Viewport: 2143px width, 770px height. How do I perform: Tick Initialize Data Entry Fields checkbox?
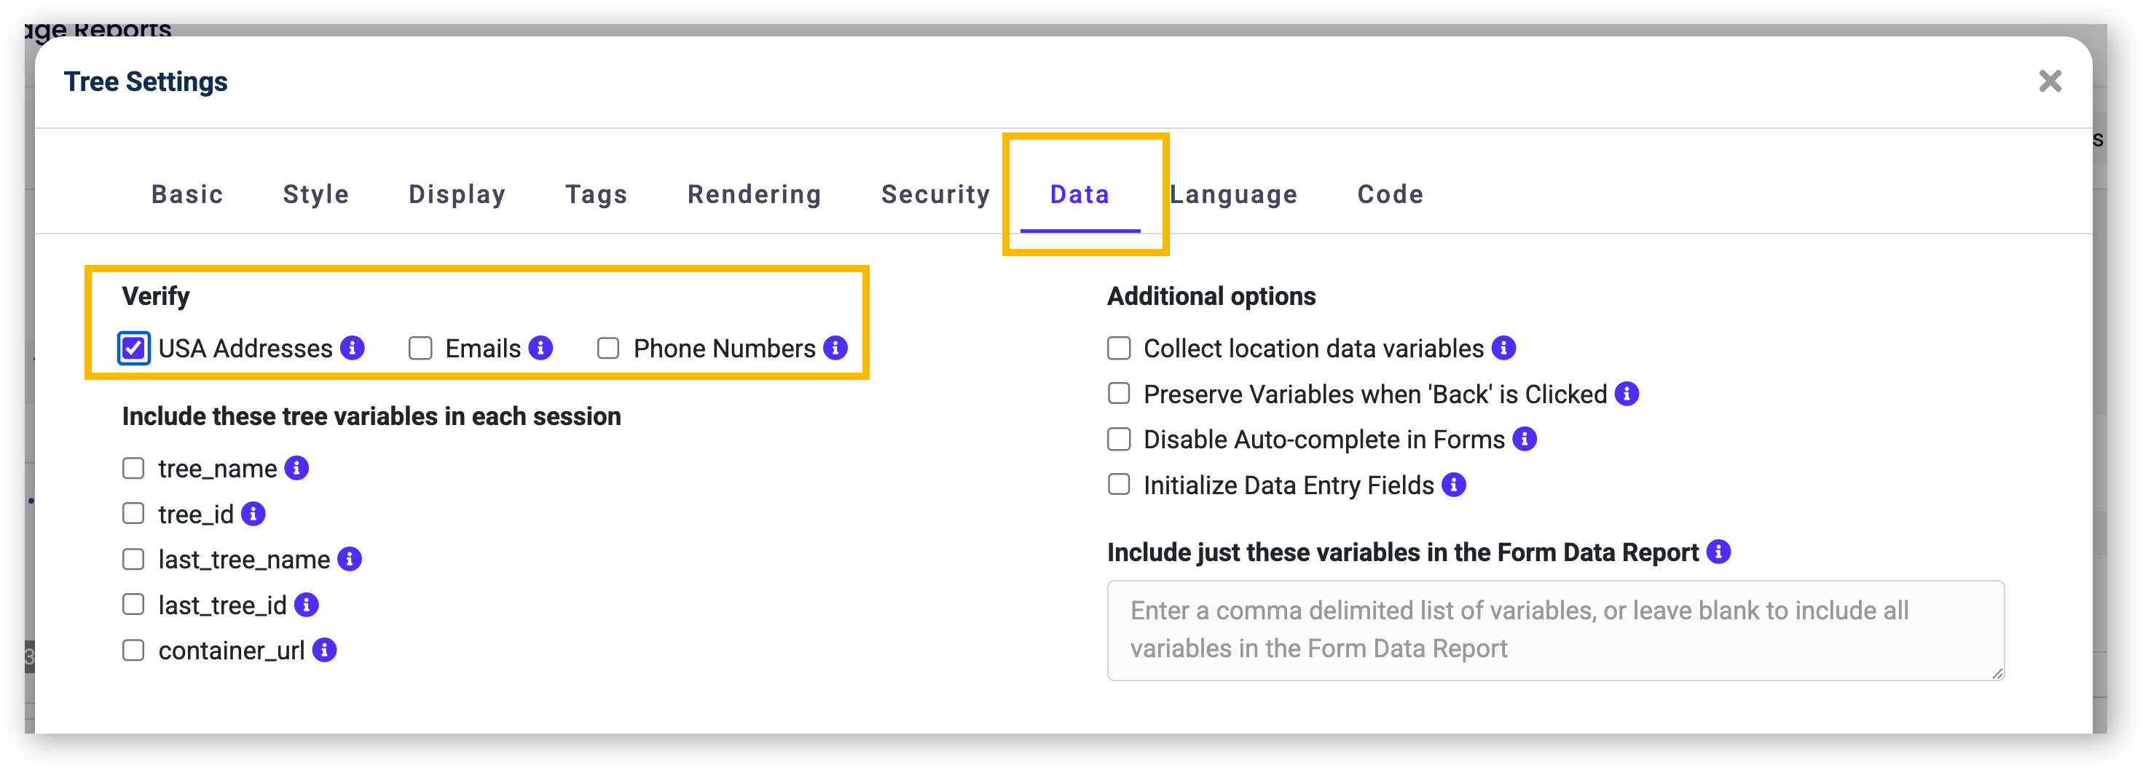(x=1119, y=484)
